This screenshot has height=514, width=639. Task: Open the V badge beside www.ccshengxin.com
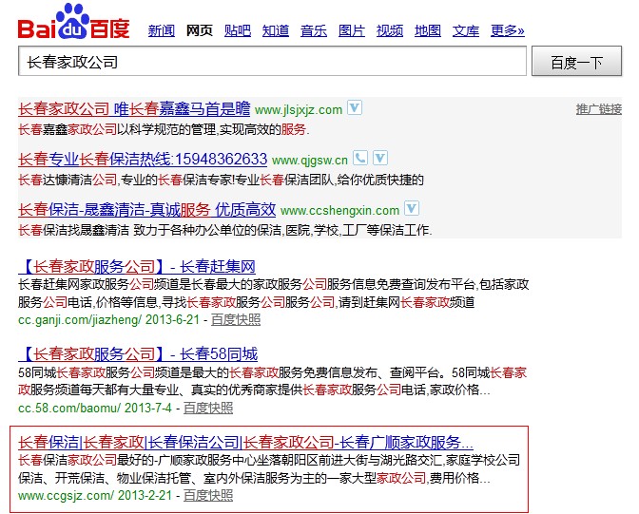tap(412, 208)
